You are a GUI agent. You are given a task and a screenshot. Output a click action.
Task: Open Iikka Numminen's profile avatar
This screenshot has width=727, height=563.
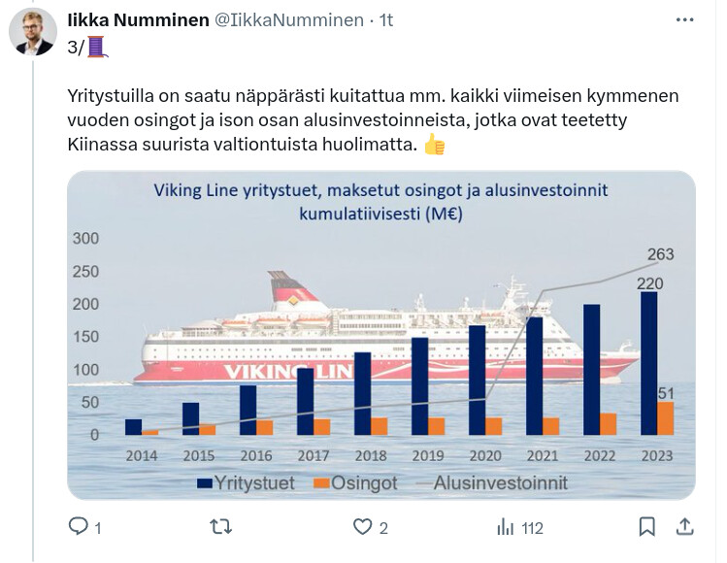coord(32,31)
